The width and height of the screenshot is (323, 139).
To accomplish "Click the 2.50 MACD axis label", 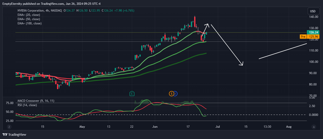I will (312, 106).
